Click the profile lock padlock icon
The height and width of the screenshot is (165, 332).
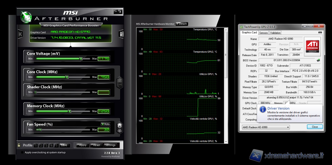19,145
